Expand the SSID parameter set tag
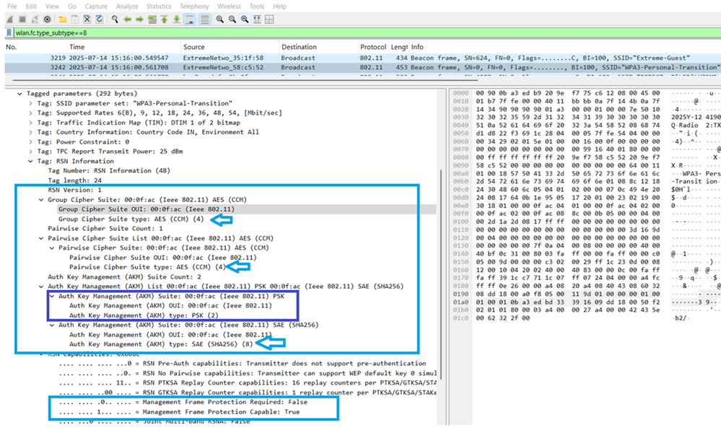The image size is (721, 433). click(x=30, y=103)
